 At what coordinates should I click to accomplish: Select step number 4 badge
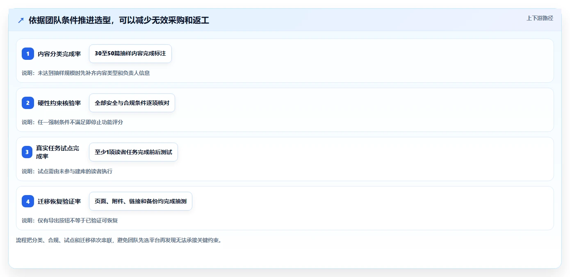[28, 201]
